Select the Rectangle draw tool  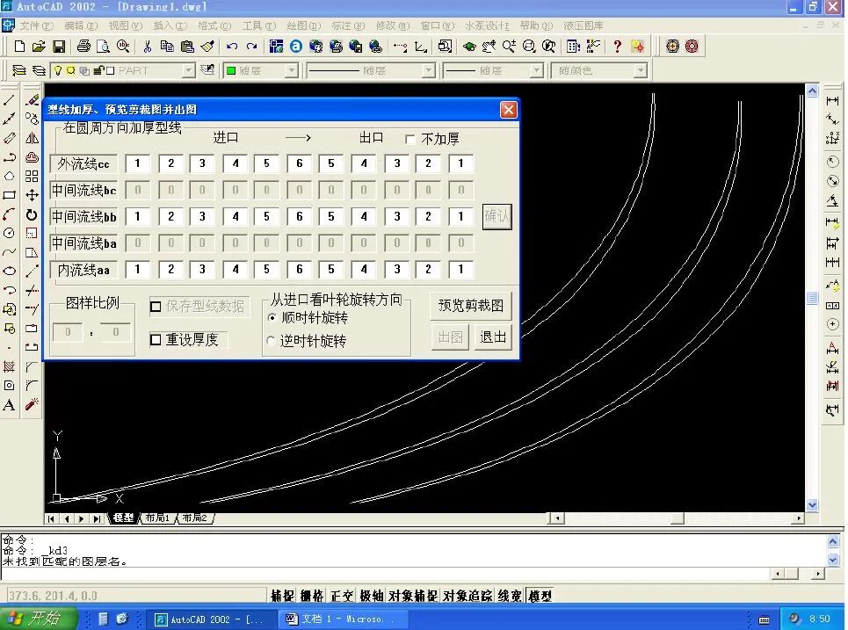[x=9, y=195]
